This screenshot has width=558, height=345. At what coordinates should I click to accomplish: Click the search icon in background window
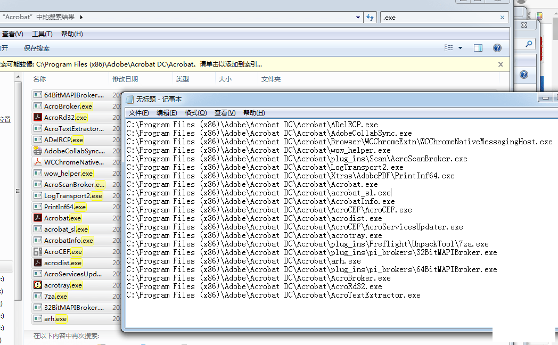pyautogui.click(x=529, y=44)
